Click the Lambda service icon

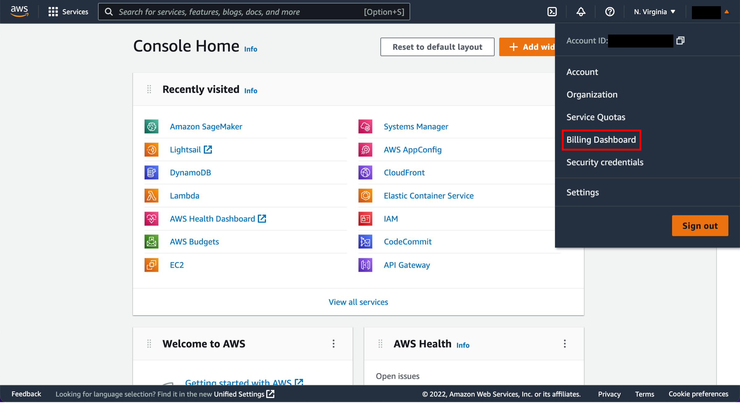pyautogui.click(x=151, y=196)
